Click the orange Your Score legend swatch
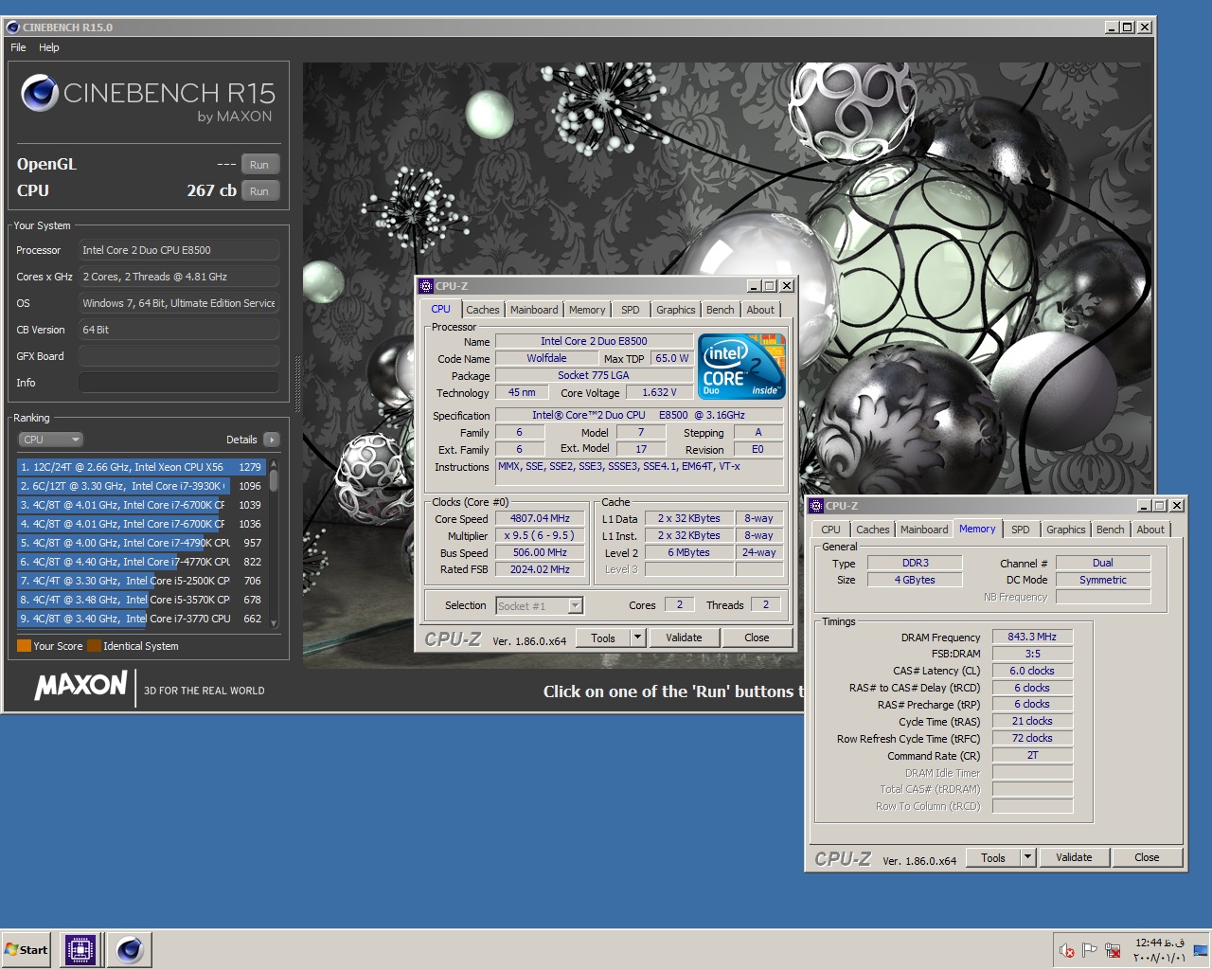This screenshot has width=1212, height=970. point(25,646)
